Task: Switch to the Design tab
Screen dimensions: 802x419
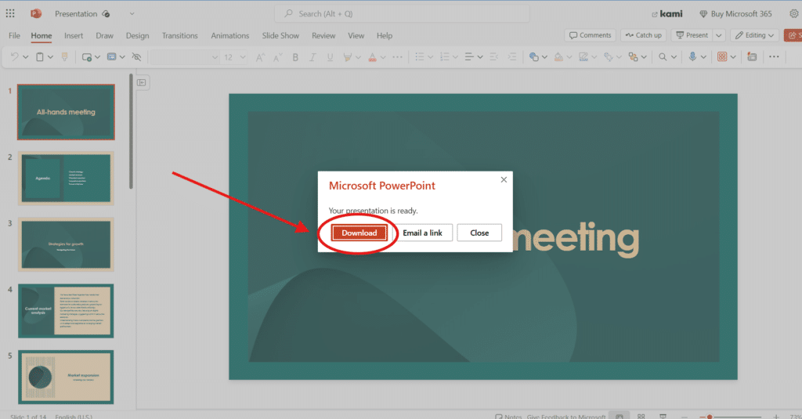Action: tap(138, 35)
